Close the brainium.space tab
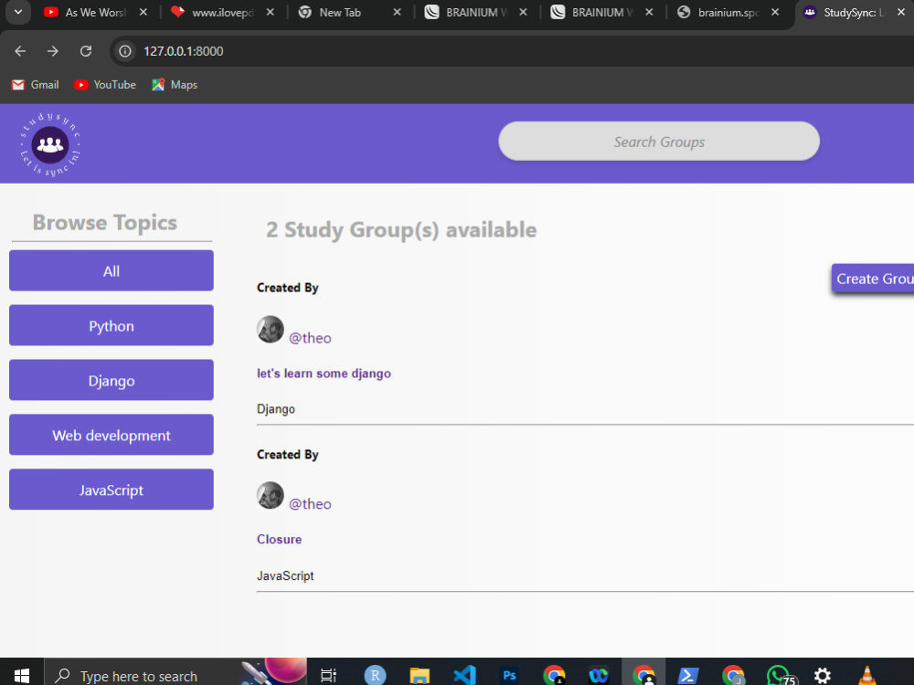 (775, 12)
